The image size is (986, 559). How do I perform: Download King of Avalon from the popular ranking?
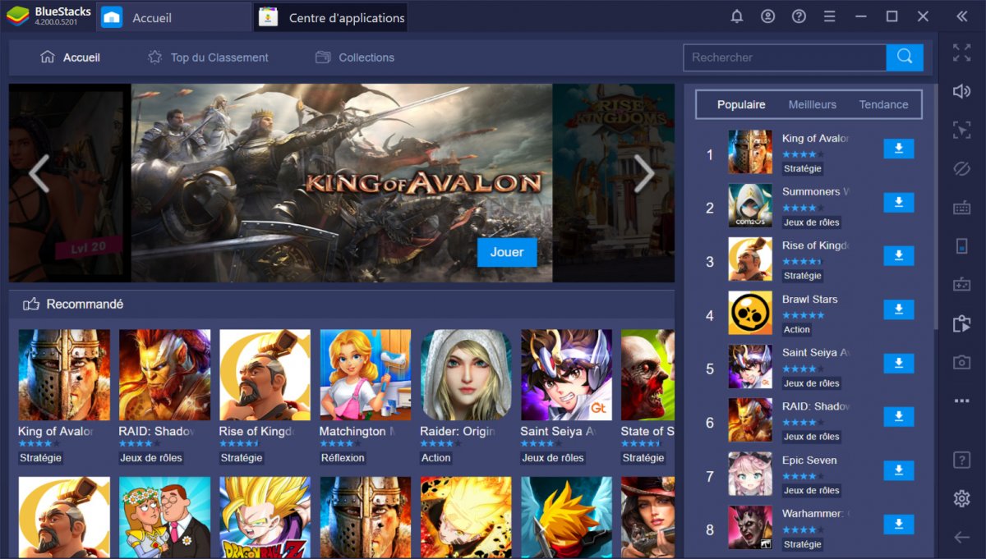tap(899, 149)
